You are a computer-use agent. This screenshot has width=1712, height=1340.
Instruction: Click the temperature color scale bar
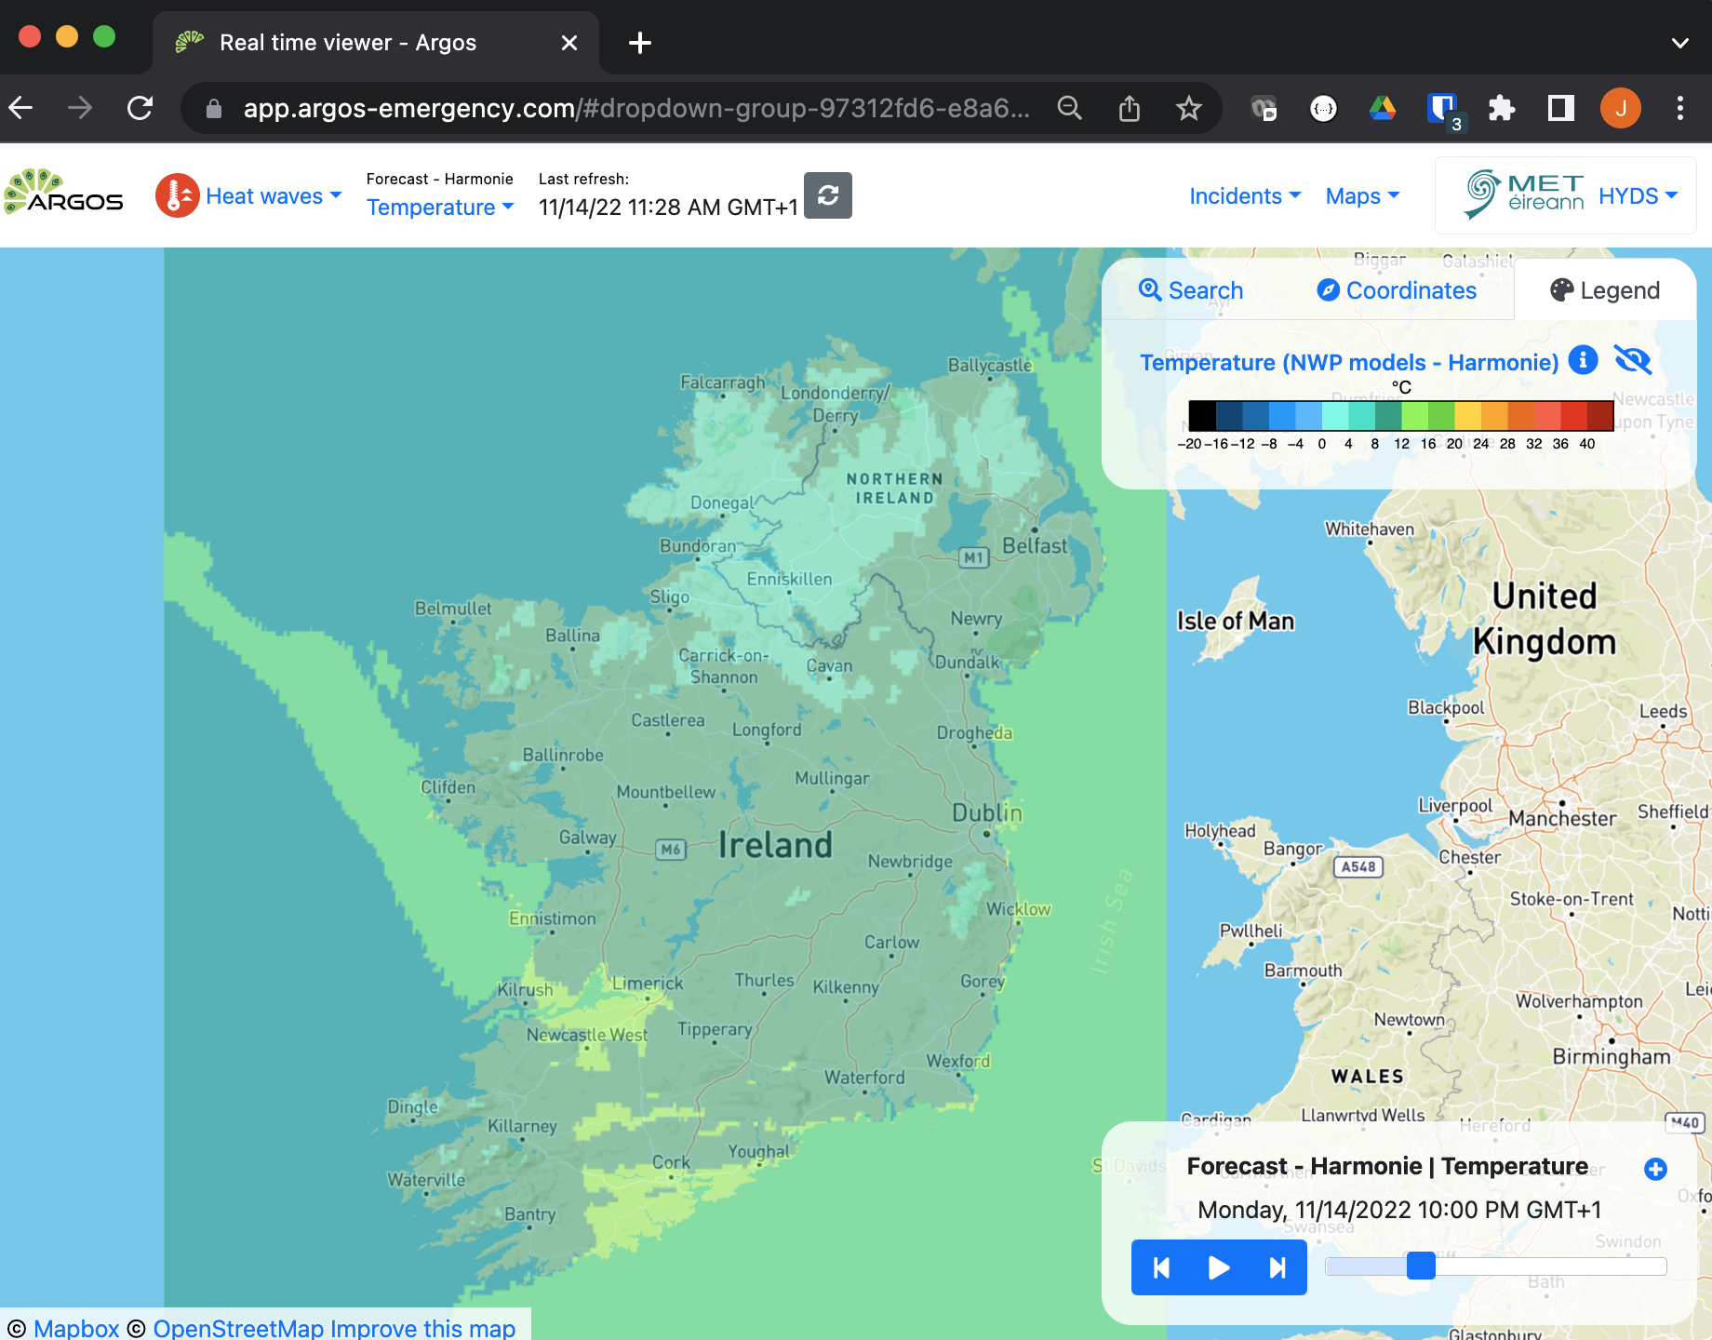click(1401, 415)
